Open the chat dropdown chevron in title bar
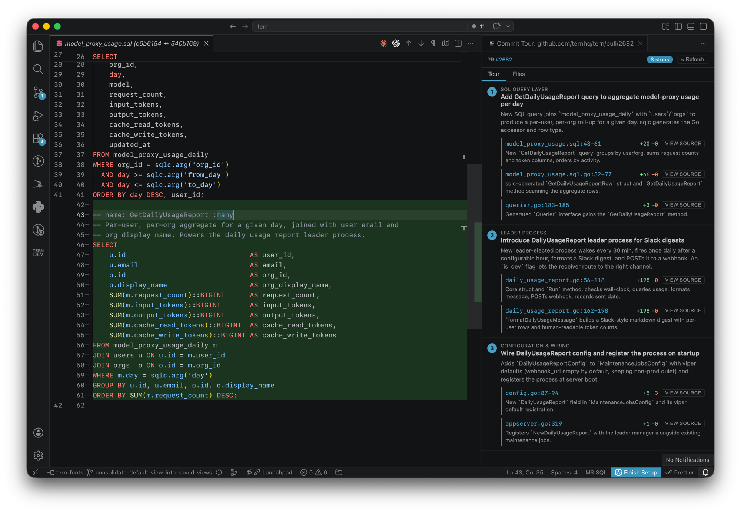The image size is (741, 513). coord(508,26)
